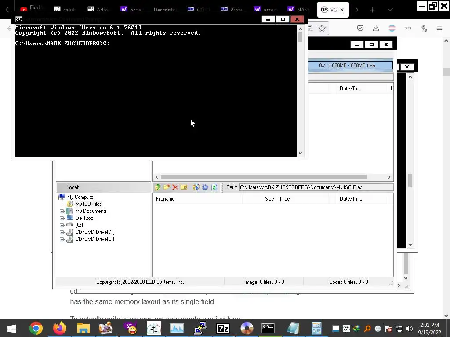This screenshot has width=450, height=337.
Task: Open Yahoo Messenger taskbar icon
Action: tap(130, 328)
